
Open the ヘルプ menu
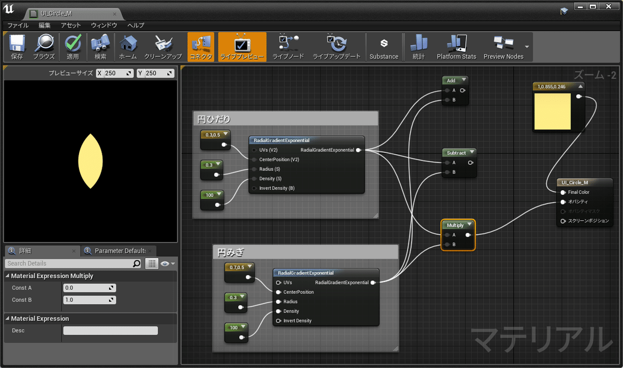136,25
